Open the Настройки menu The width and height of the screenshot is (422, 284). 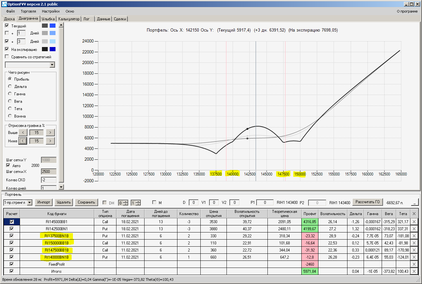point(51,11)
